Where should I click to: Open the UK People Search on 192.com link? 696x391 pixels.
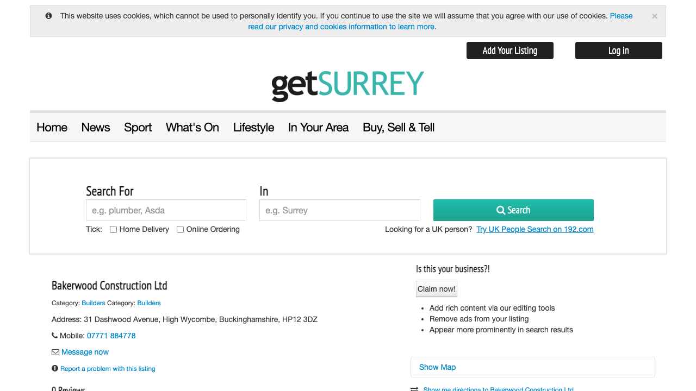coord(535,229)
